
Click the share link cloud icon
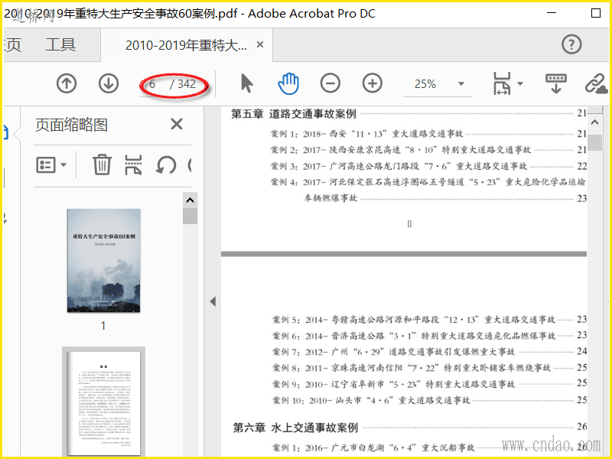(x=597, y=83)
